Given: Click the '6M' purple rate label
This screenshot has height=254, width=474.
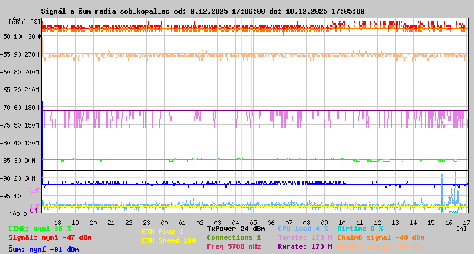Looking at the screenshot, I should coord(33,210).
